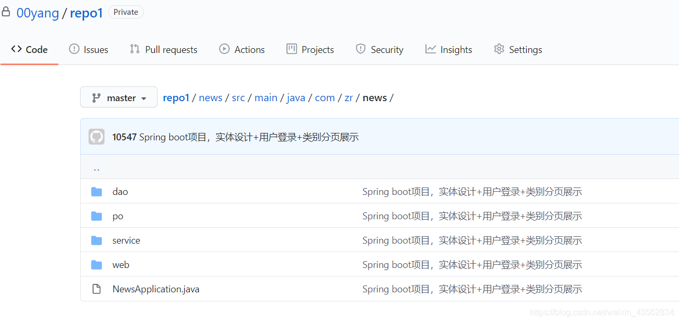The height and width of the screenshot is (322, 679).
Task: Click the folder icon next to dao
Action: (x=96, y=191)
